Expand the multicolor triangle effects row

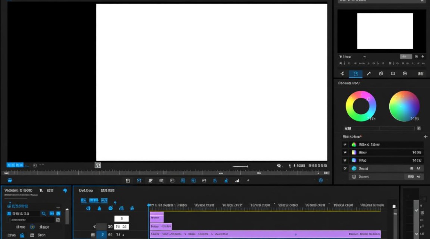pos(345,144)
